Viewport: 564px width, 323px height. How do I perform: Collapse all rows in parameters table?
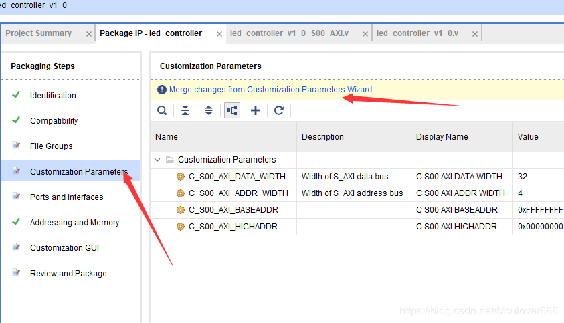tap(185, 110)
